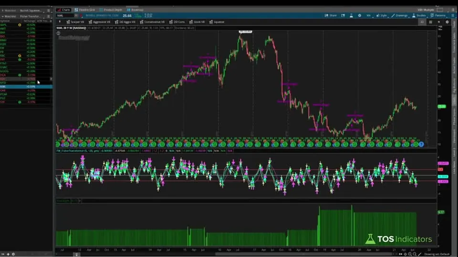Apply the Aggressive VB study set

99,22
